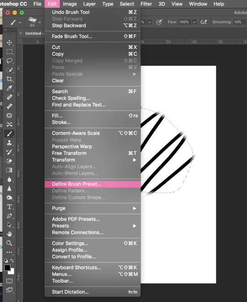
Task: Select the Rectangular Marquee tool
Action: click(9, 52)
